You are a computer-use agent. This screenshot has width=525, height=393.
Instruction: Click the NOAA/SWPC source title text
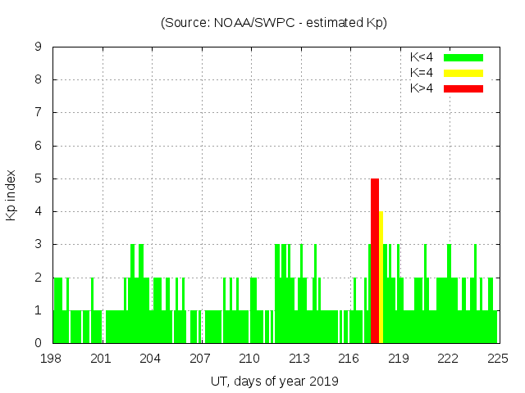pyautogui.click(x=274, y=23)
